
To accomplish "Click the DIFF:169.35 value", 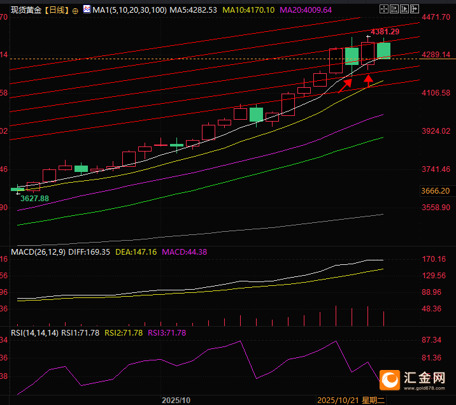I will pos(89,252).
